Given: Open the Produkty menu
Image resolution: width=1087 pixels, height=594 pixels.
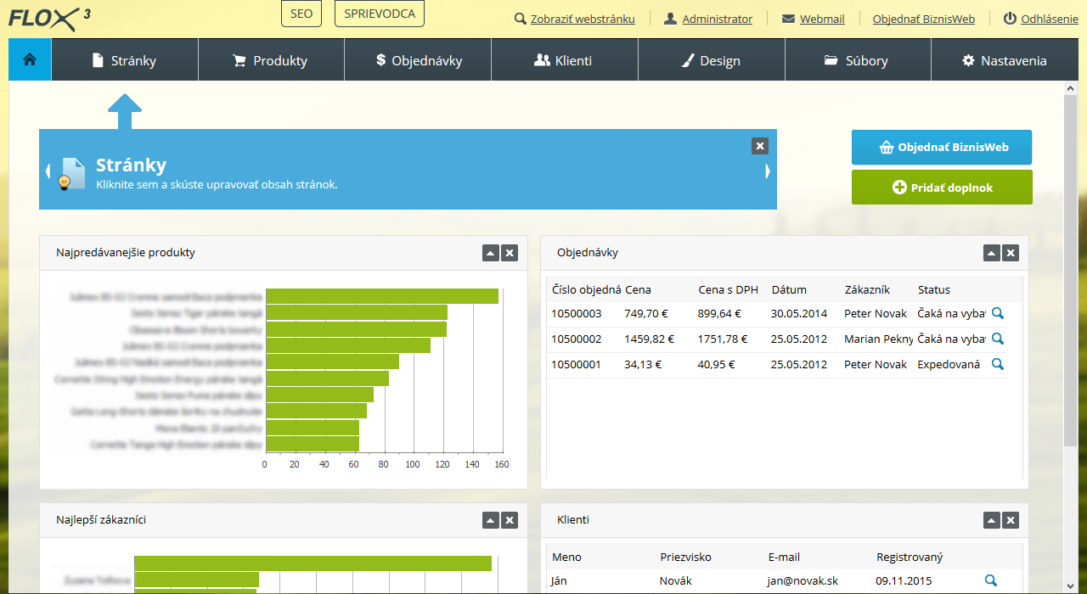Looking at the screenshot, I should coord(271,60).
